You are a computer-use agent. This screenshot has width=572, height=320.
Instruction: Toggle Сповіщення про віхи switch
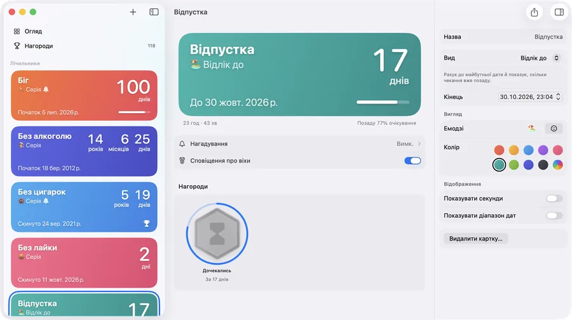(x=412, y=161)
